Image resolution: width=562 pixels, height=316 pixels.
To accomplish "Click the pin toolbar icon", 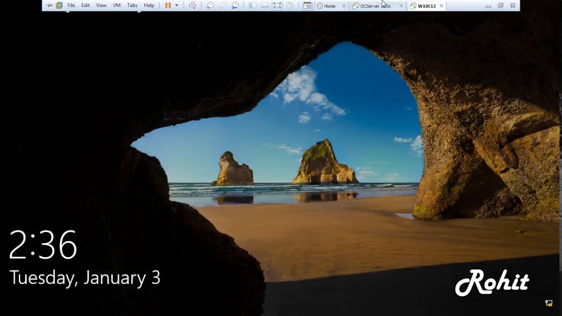I will point(49,6).
